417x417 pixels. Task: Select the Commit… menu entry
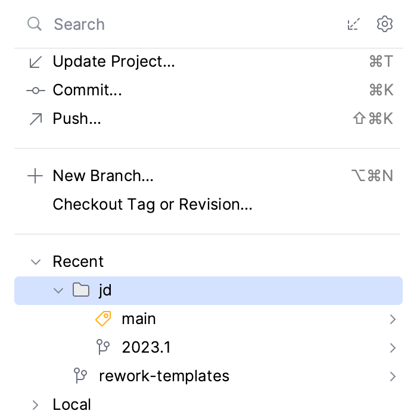pyautogui.click(x=88, y=91)
